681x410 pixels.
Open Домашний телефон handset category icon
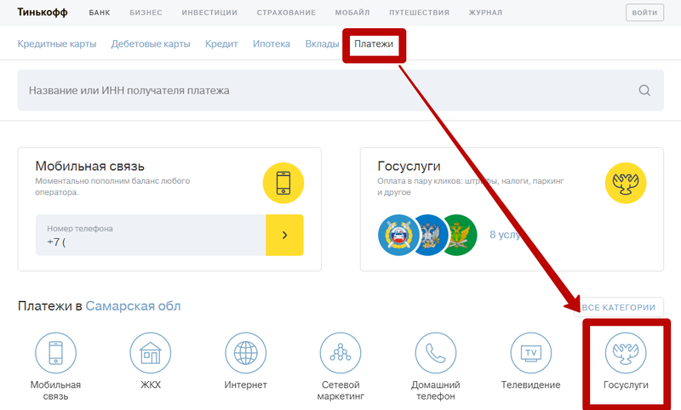pyautogui.click(x=436, y=353)
